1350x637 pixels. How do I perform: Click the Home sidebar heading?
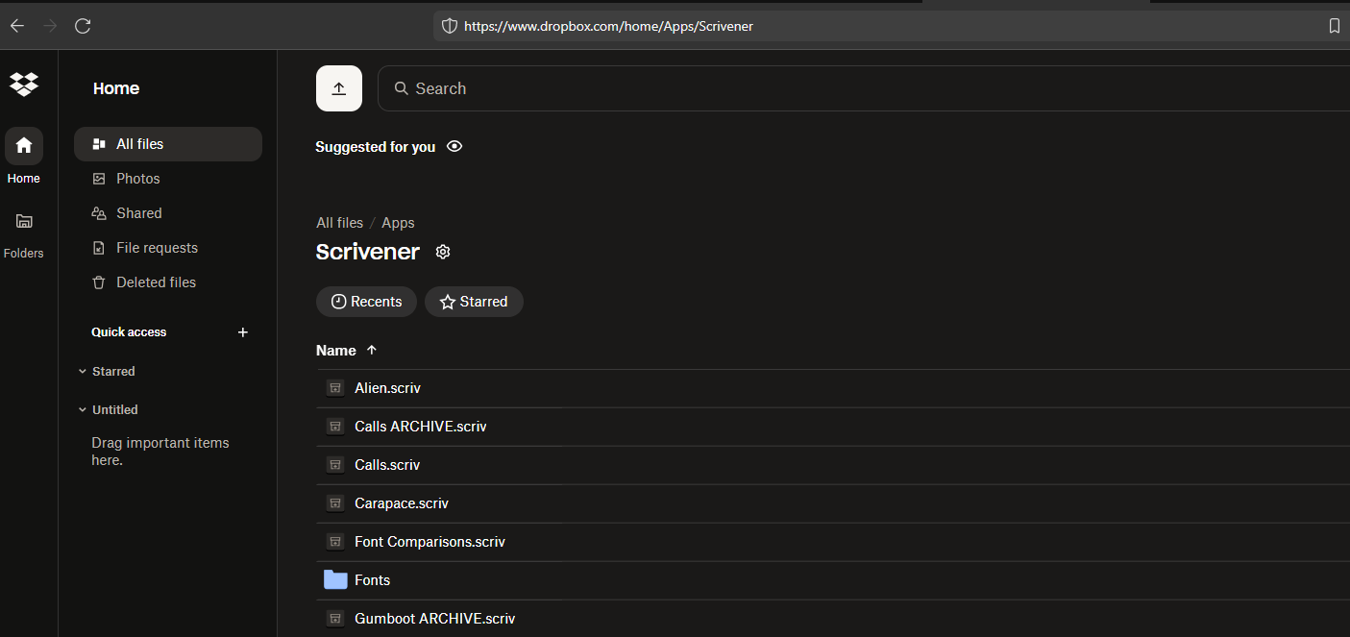pyautogui.click(x=116, y=88)
